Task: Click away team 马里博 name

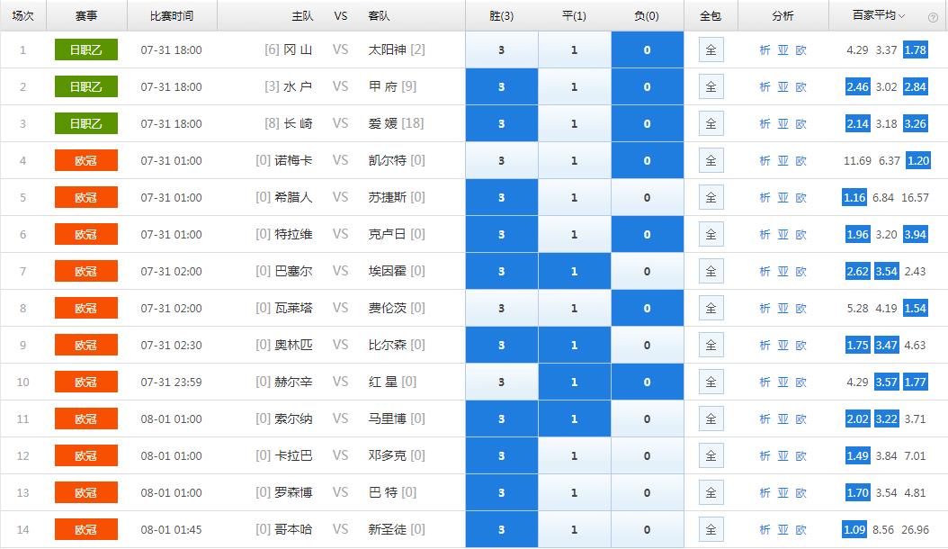Action: pos(387,418)
